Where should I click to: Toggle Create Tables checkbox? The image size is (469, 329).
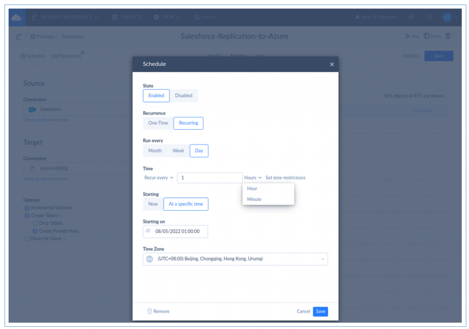(x=27, y=215)
